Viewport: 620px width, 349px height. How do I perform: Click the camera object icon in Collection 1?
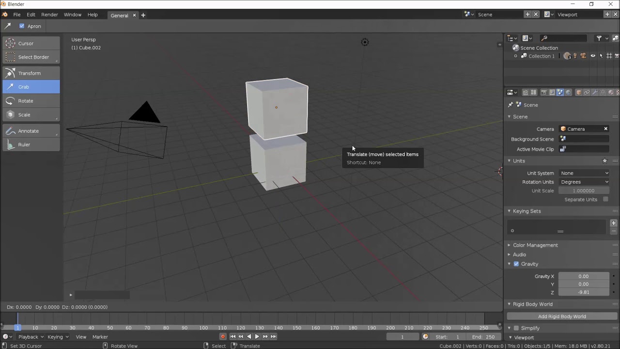tap(583, 56)
